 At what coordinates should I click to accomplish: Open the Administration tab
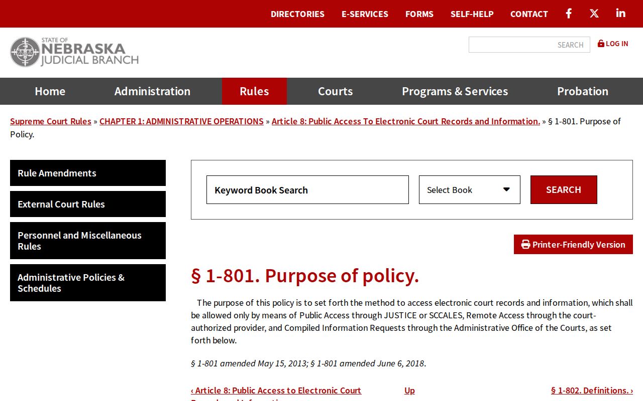tap(152, 91)
